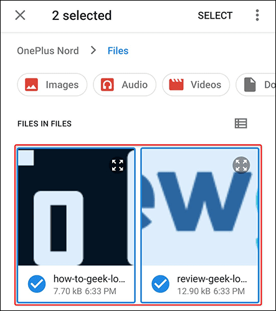Cancel selection with the X icon
Screen dimensions: 276x311
pos(21,16)
